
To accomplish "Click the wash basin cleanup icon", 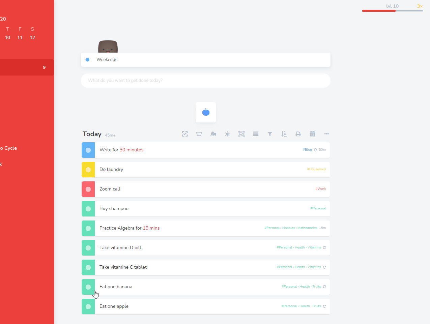I will coord(199,134).
